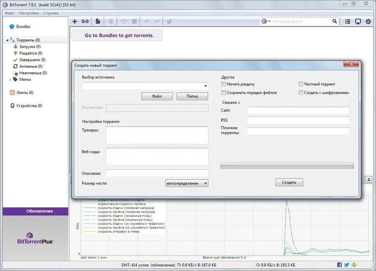Click the search magnifier icon

coord(335,21)
